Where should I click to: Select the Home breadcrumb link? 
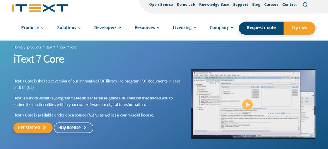pos(18,47)
